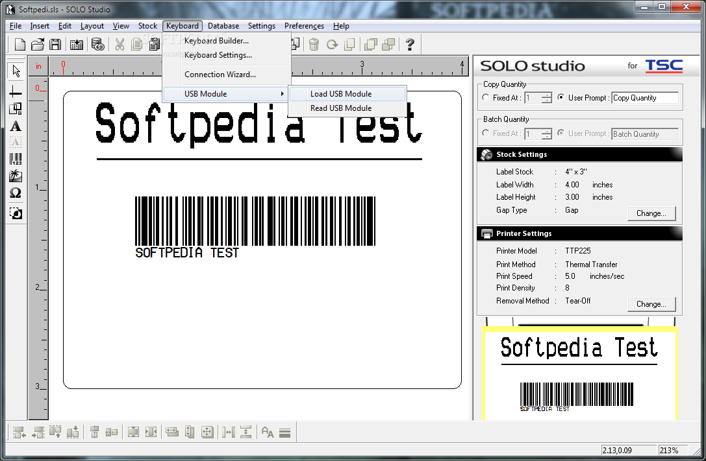Screen dimensions: 706x461
Task: Click the database link toolbar icon
Action: coord(97,44)
